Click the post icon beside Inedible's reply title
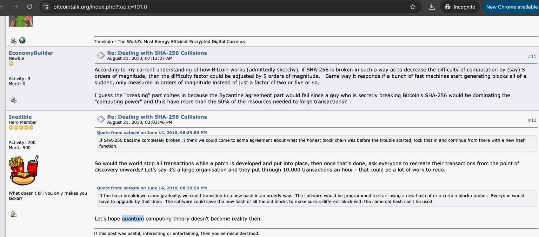 pyautogui.click(x=101, y=119)
